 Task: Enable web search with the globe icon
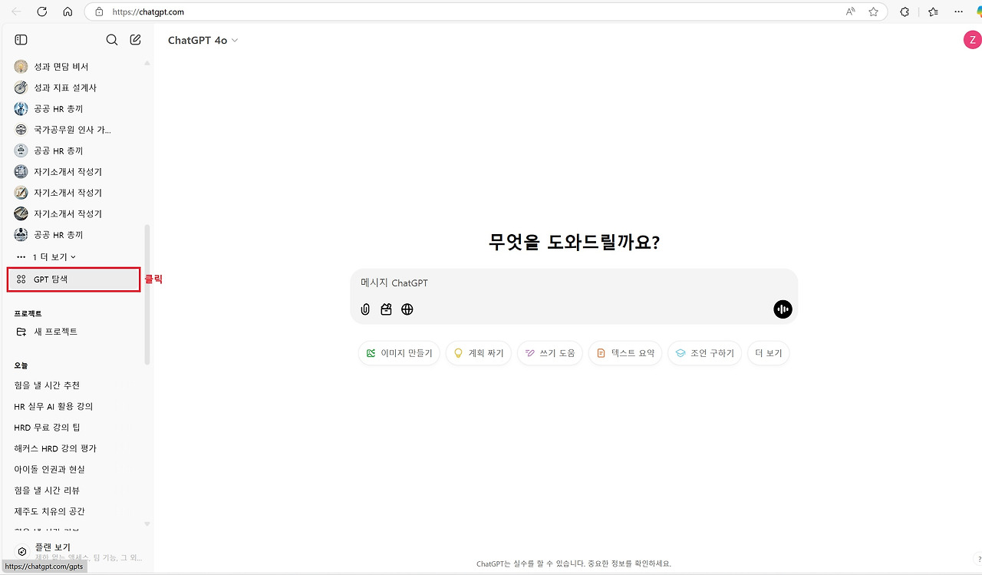click(x=407, y=309)
